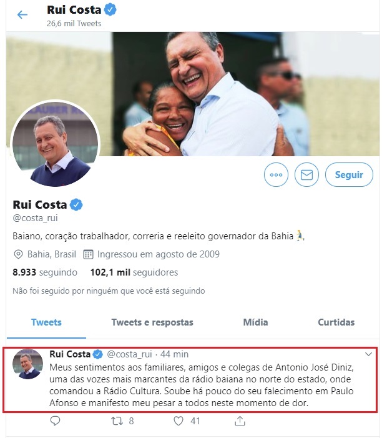The image size is (382, 438).
Task: Switch to Tweets e respostas tab
Action: tap(152, 322)
